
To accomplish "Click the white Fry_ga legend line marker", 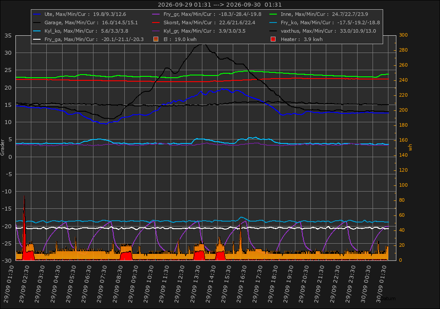I will [x=37, y=39].
